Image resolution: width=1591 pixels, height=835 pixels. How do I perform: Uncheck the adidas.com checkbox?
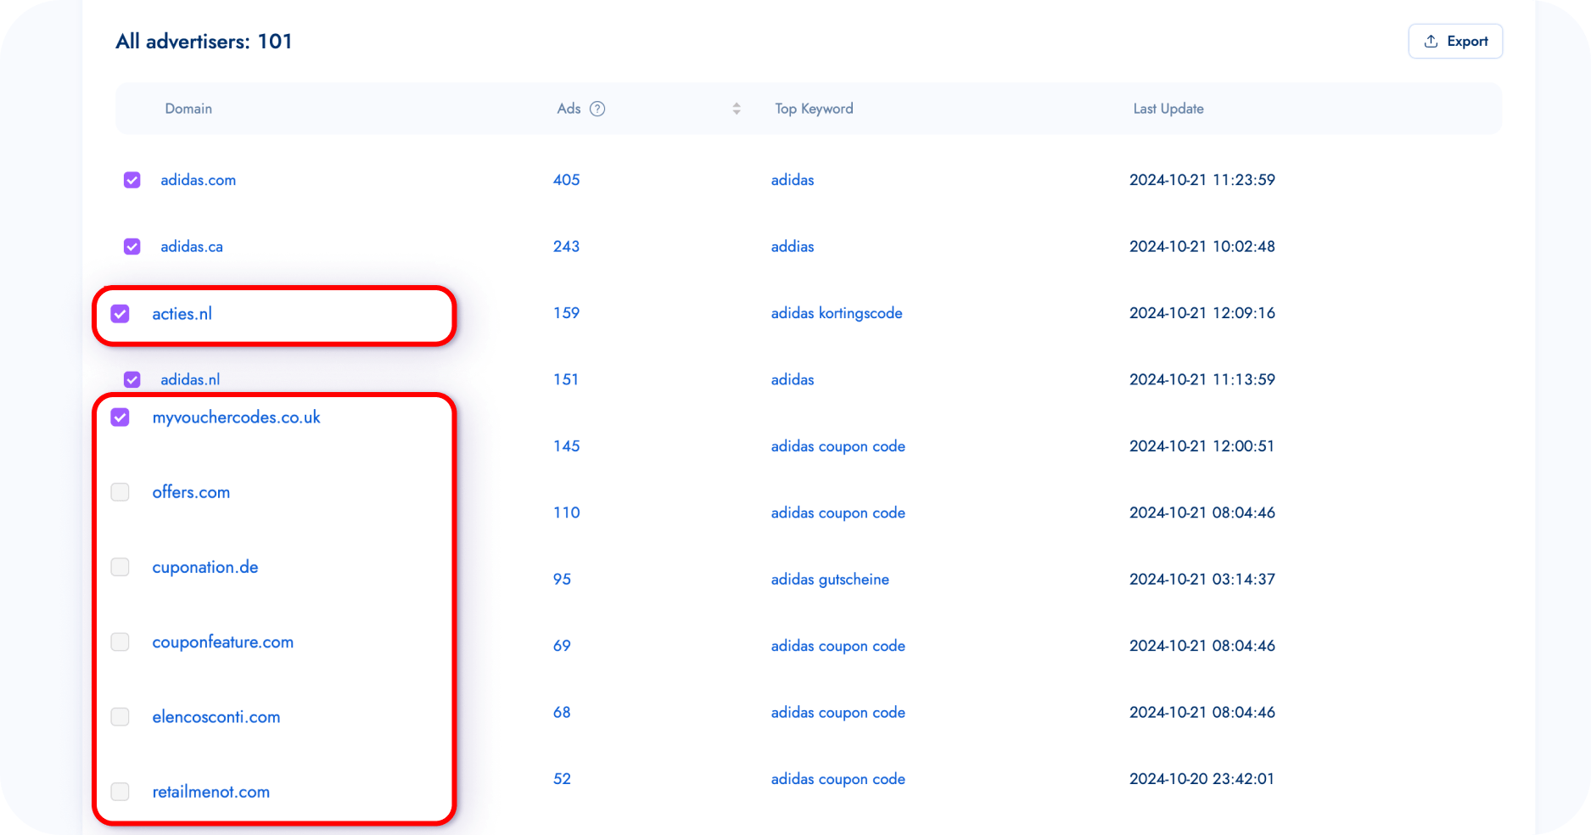coord(132,180)
